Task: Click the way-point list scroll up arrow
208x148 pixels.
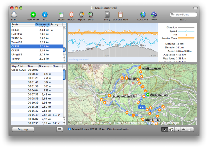Action: pyautogui.click(x=64, y=120)
